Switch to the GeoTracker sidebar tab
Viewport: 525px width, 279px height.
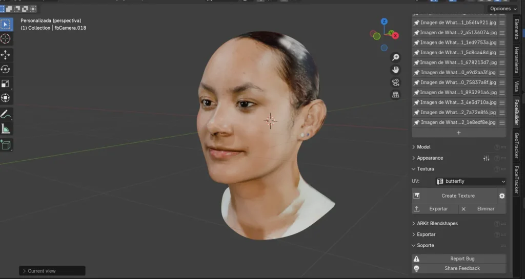516,145
